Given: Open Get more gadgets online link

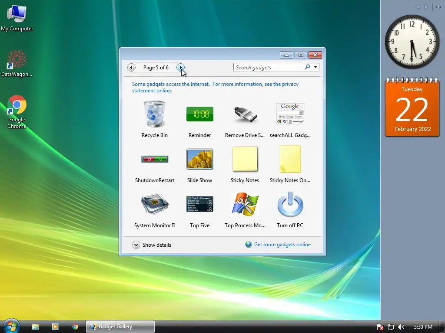Looking at the screenshot, I should 282,245.
